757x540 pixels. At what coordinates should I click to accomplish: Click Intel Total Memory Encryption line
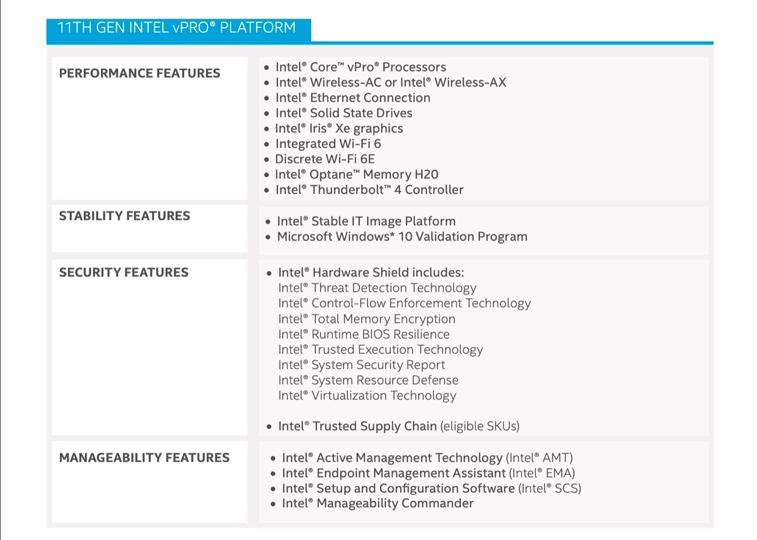tap(366, 319)
